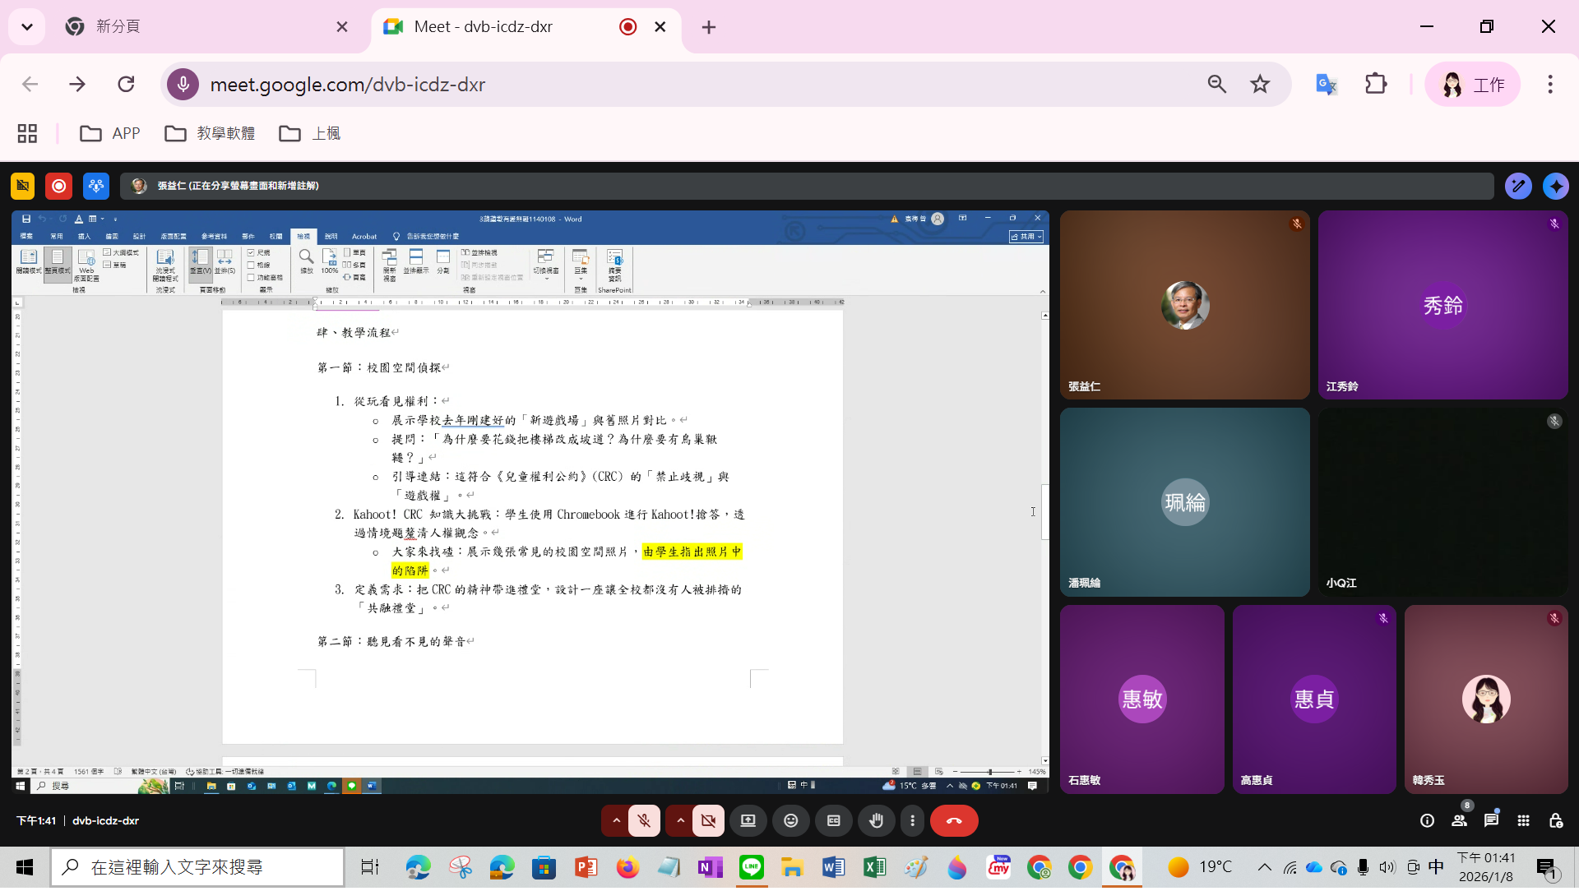Expand video settings arrow beside camera

679,822
